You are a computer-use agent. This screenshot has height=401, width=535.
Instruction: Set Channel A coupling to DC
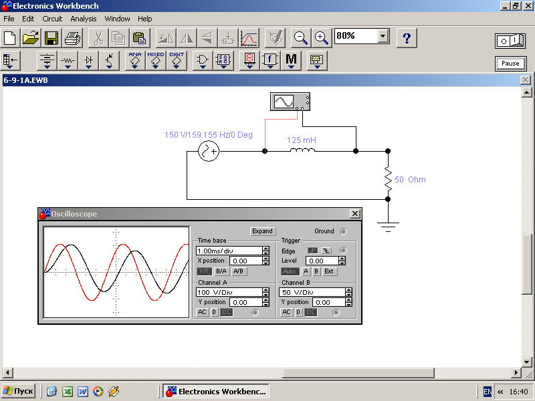[x=226, y=312]
